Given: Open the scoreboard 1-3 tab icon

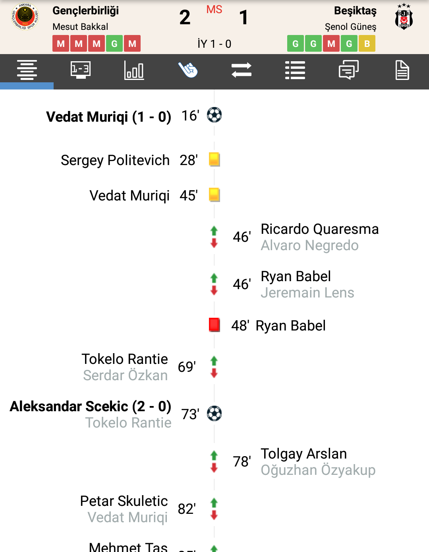Looking at the screenshot, I should click(x=80, y=70).
